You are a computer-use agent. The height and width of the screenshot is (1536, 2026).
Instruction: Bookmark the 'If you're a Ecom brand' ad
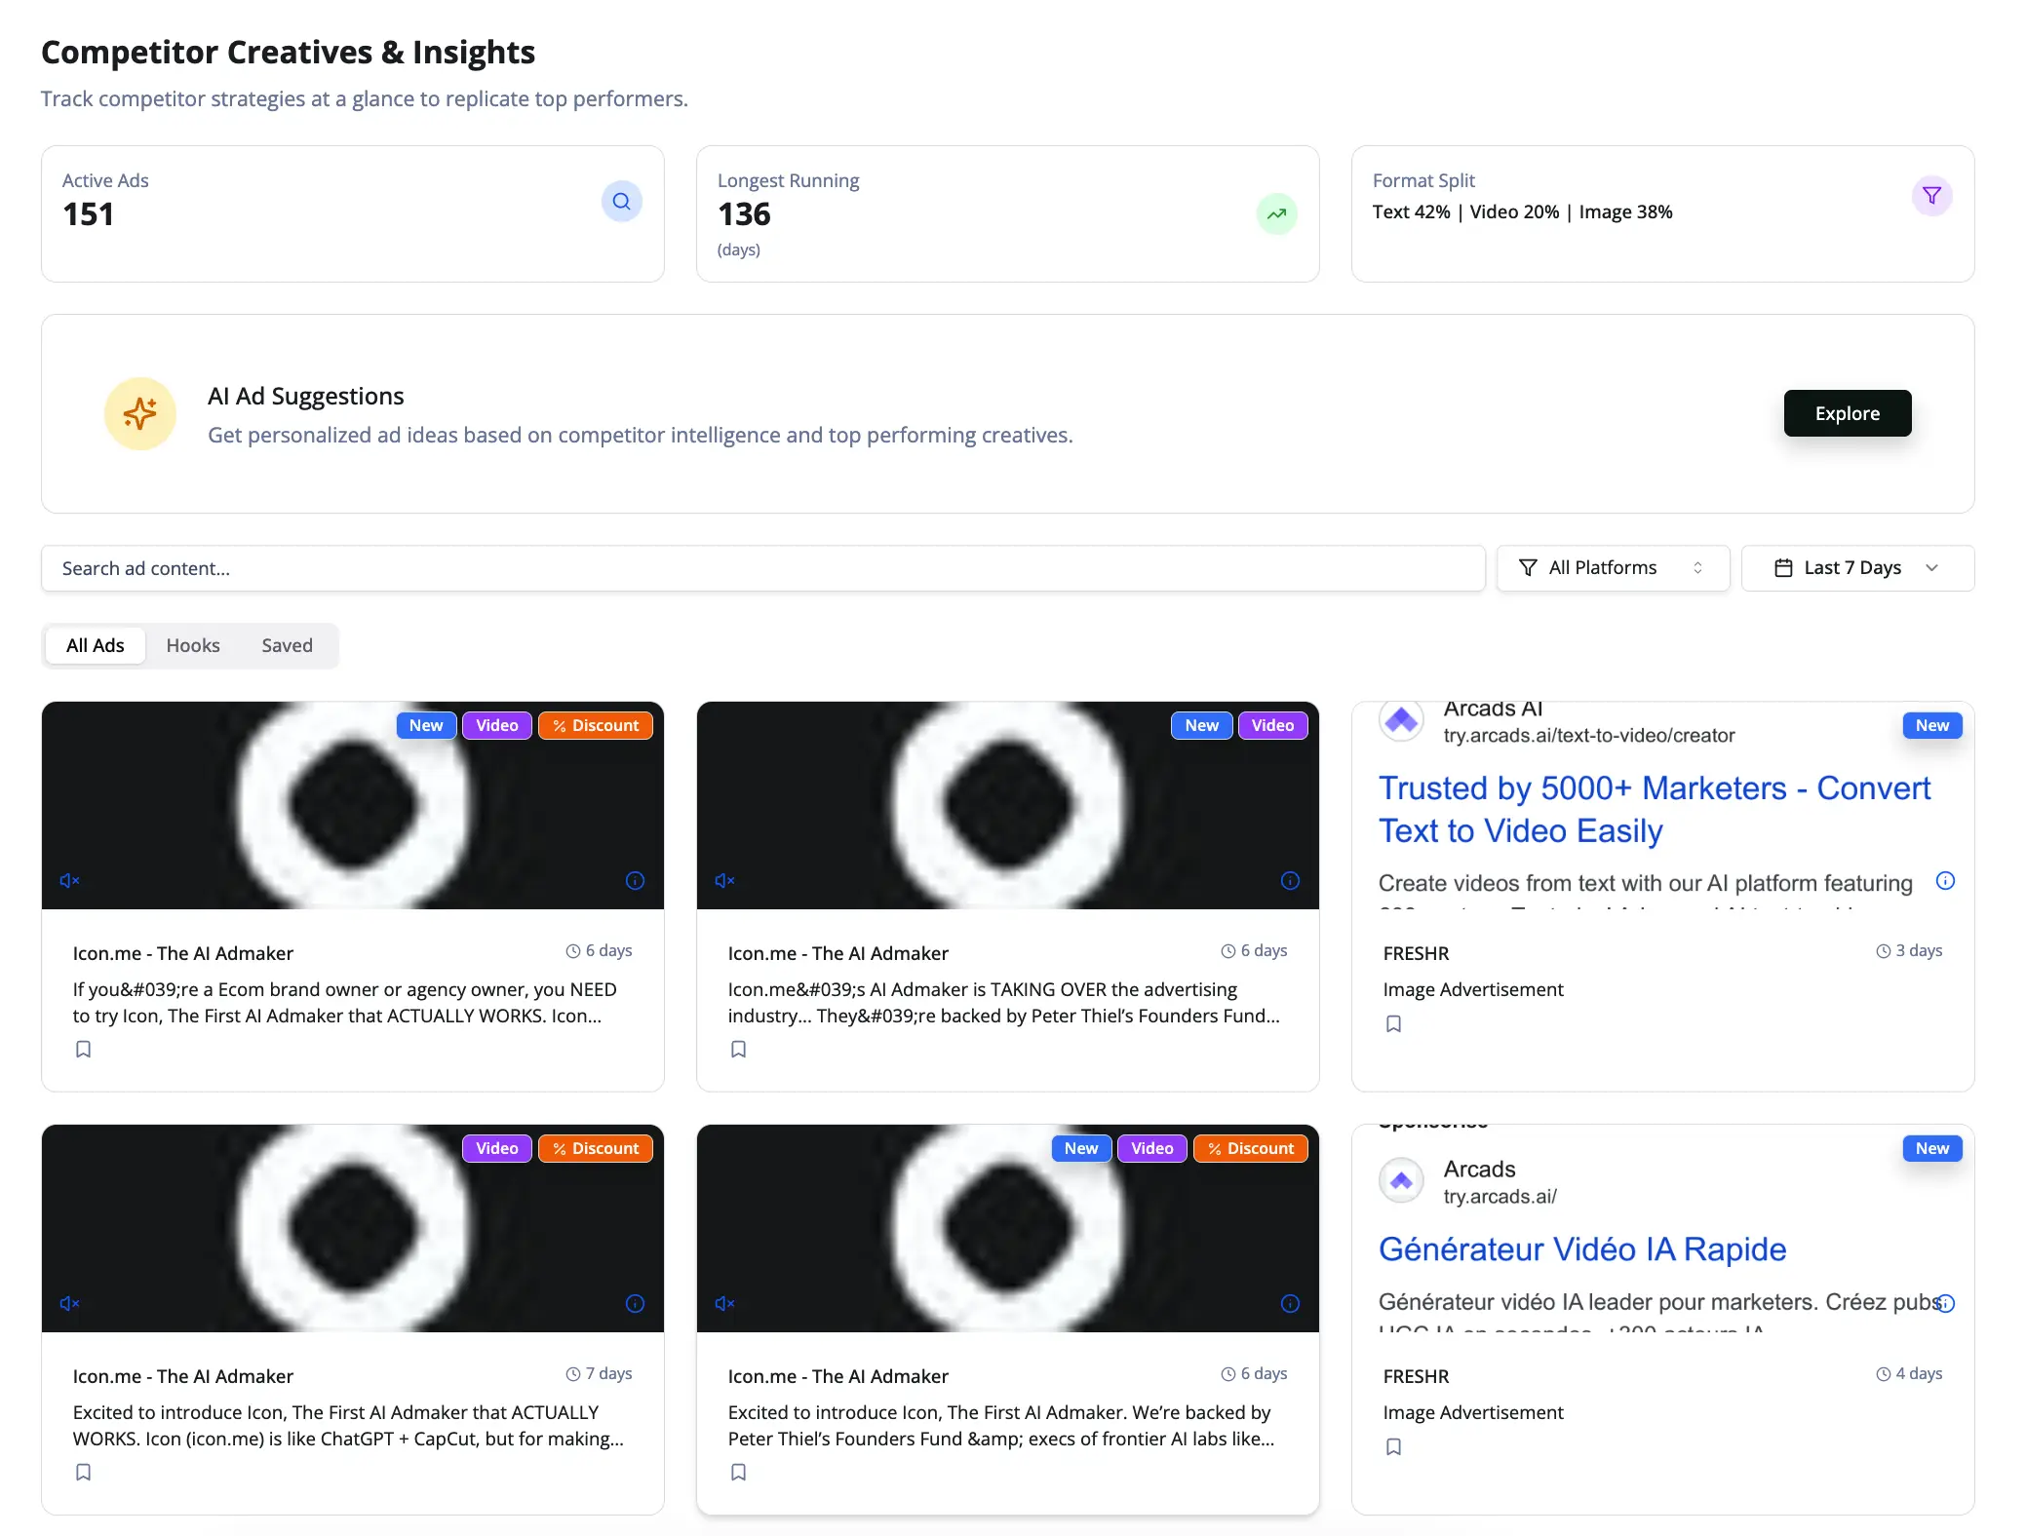pos(84,1050)
